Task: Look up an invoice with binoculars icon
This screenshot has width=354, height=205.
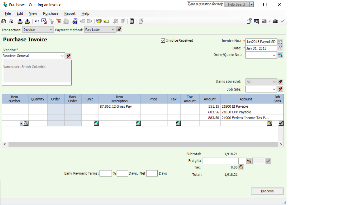Action: point(75,21)
